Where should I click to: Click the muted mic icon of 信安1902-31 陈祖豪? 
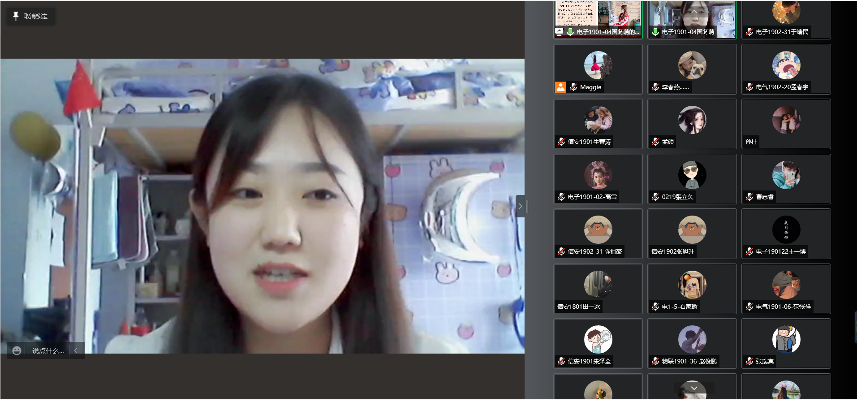pos(561,251)
